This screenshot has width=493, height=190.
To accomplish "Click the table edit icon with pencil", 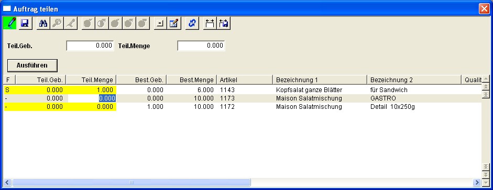I will click(174, 24).
